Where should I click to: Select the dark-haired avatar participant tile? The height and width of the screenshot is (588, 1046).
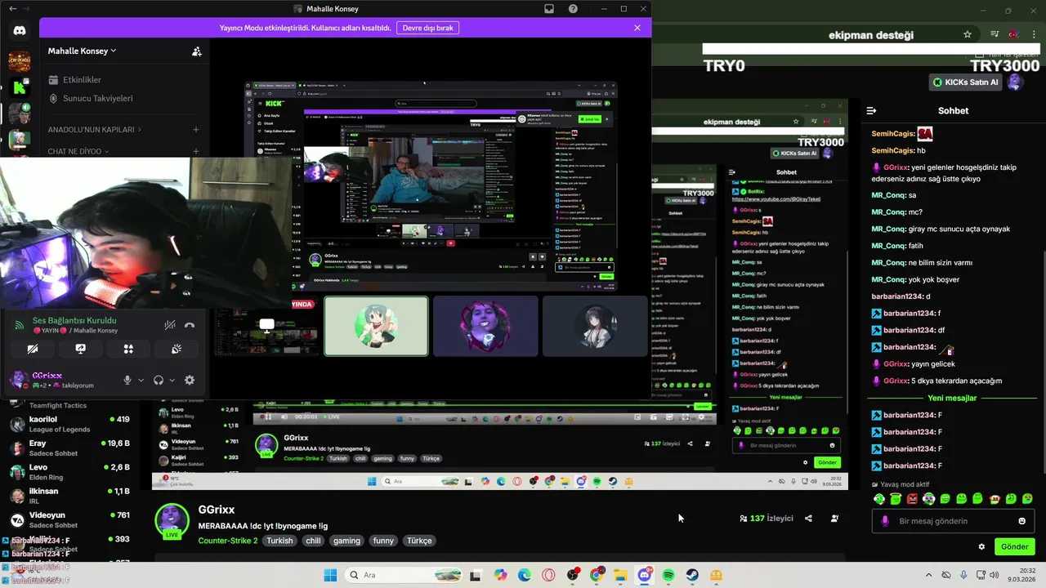point(595,326)
